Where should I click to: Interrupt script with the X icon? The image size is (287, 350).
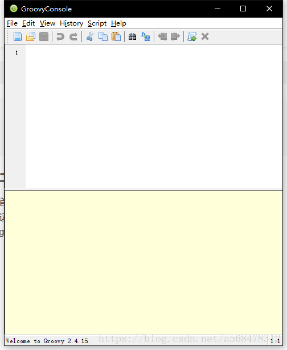(x=205, y=36)
